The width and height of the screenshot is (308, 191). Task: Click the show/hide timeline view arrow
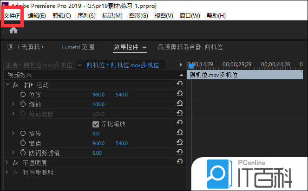click(x=181, y=65)
